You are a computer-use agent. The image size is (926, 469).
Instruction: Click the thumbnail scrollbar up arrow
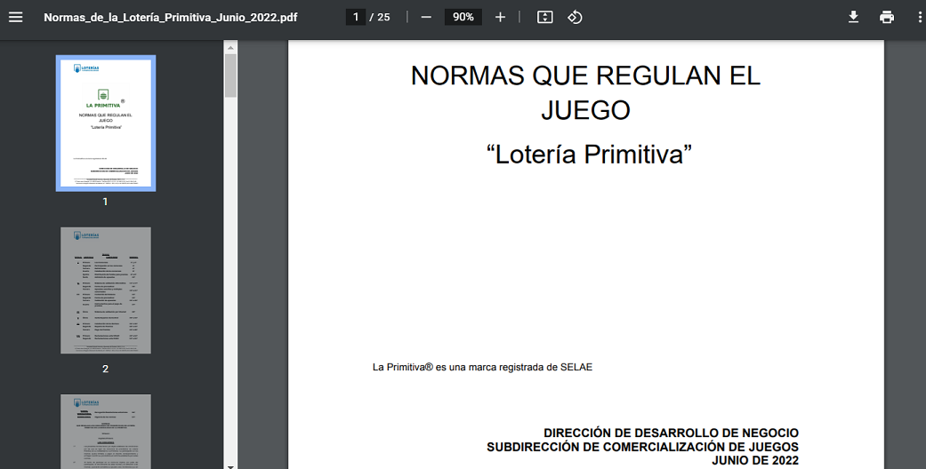230,47
